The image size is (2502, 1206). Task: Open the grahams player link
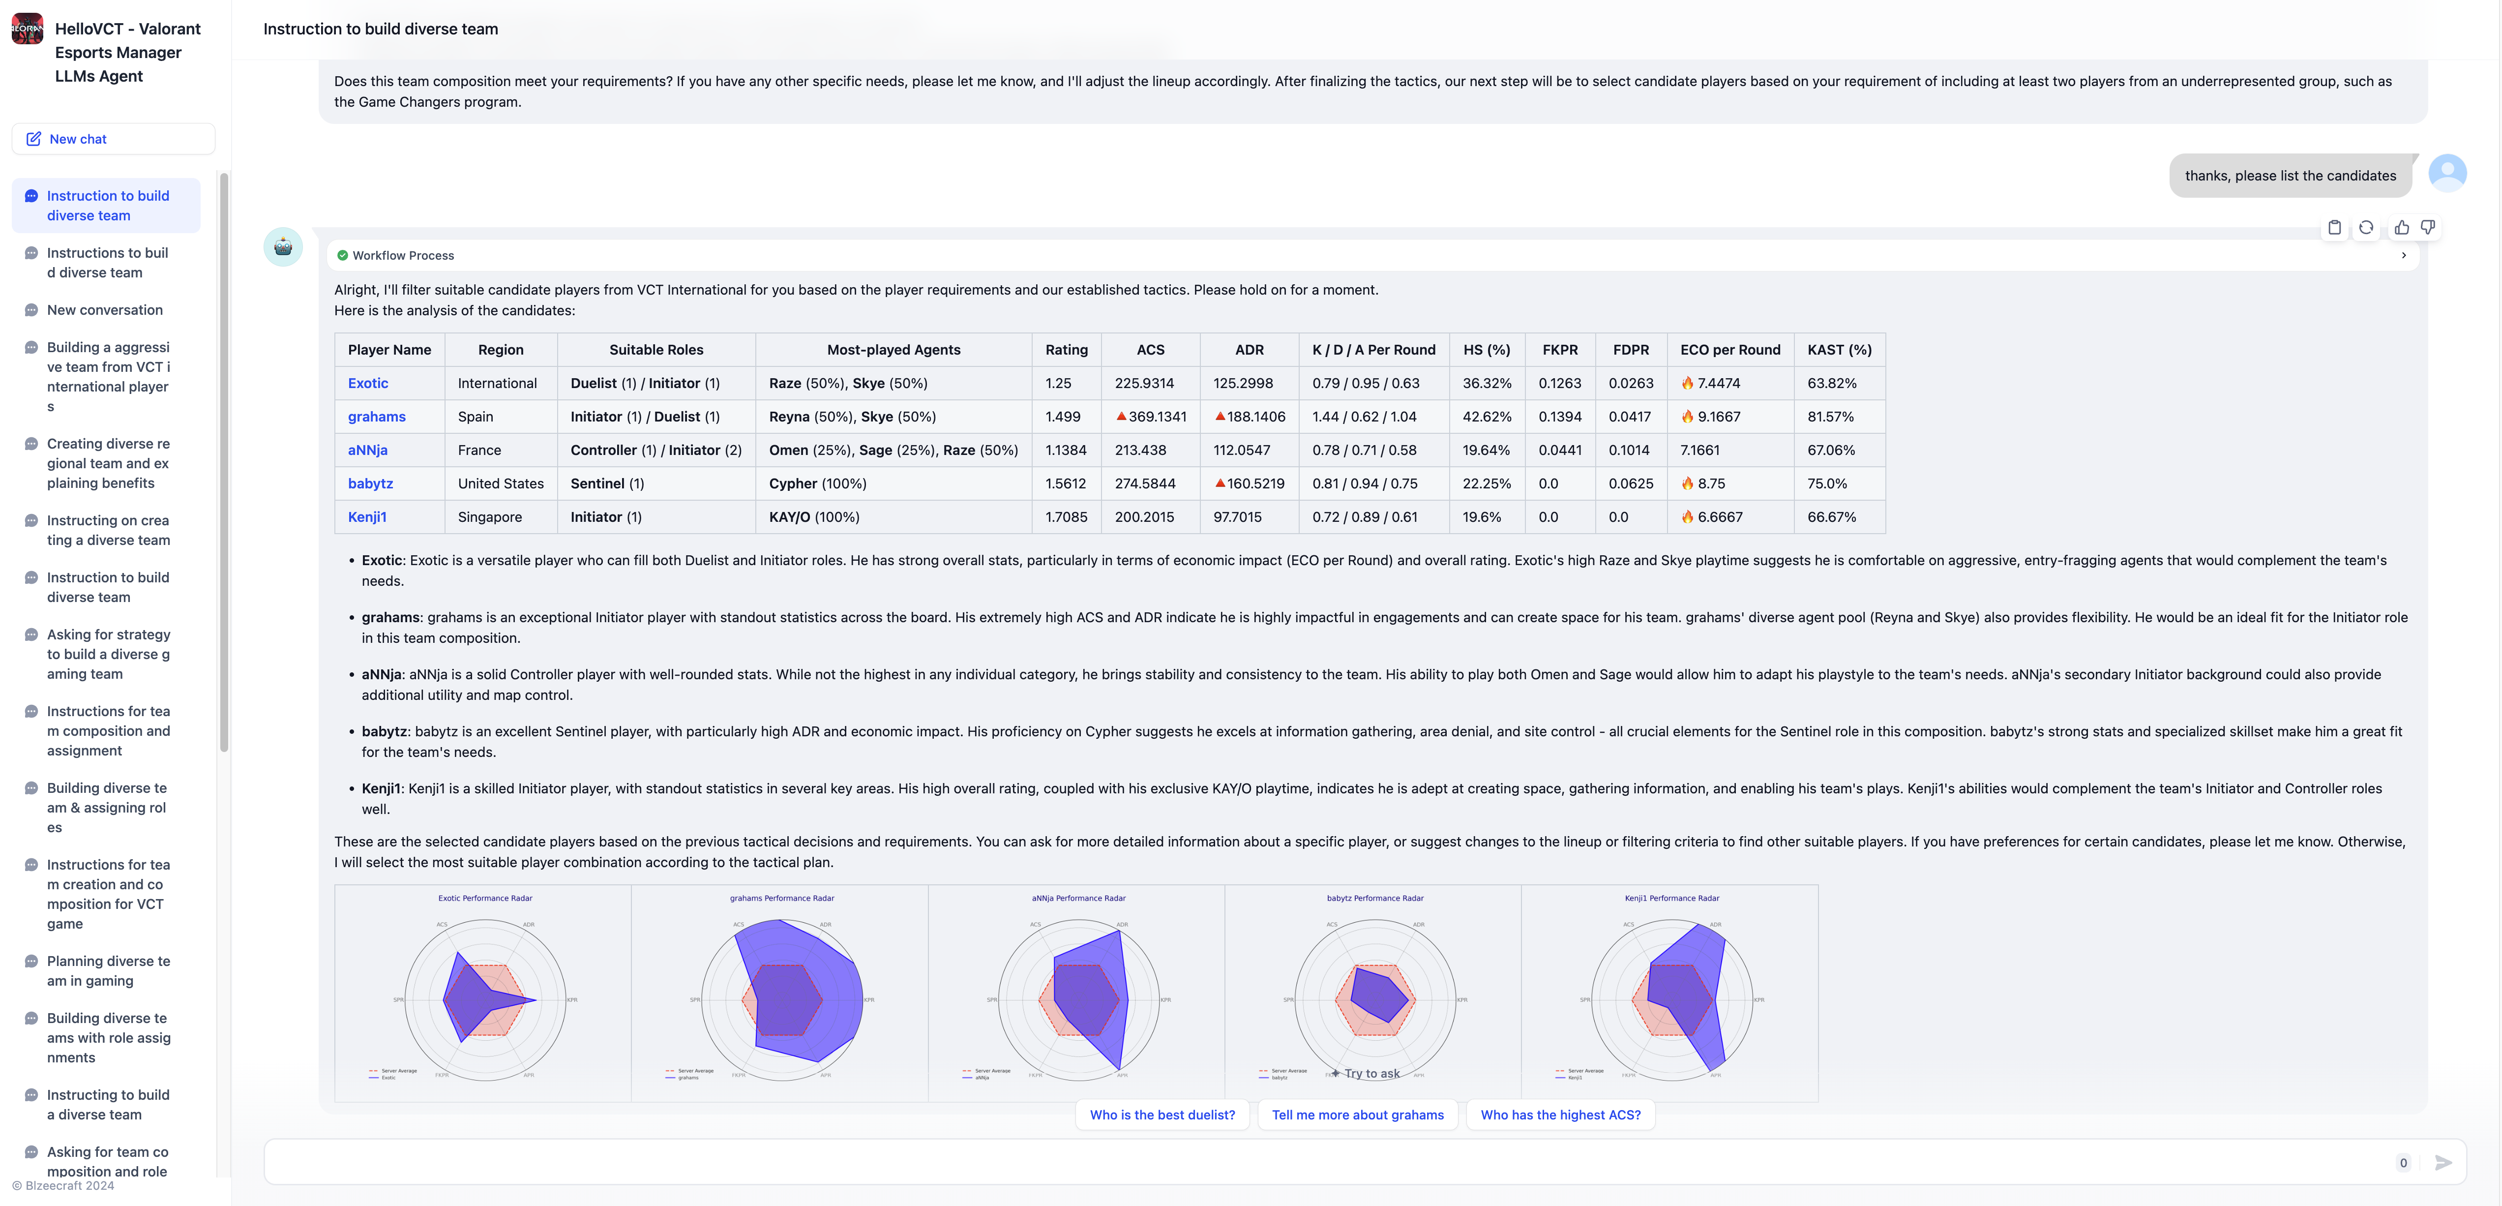(376, 417)
